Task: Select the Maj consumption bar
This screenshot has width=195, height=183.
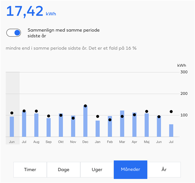Action: (x=147, y=125)
